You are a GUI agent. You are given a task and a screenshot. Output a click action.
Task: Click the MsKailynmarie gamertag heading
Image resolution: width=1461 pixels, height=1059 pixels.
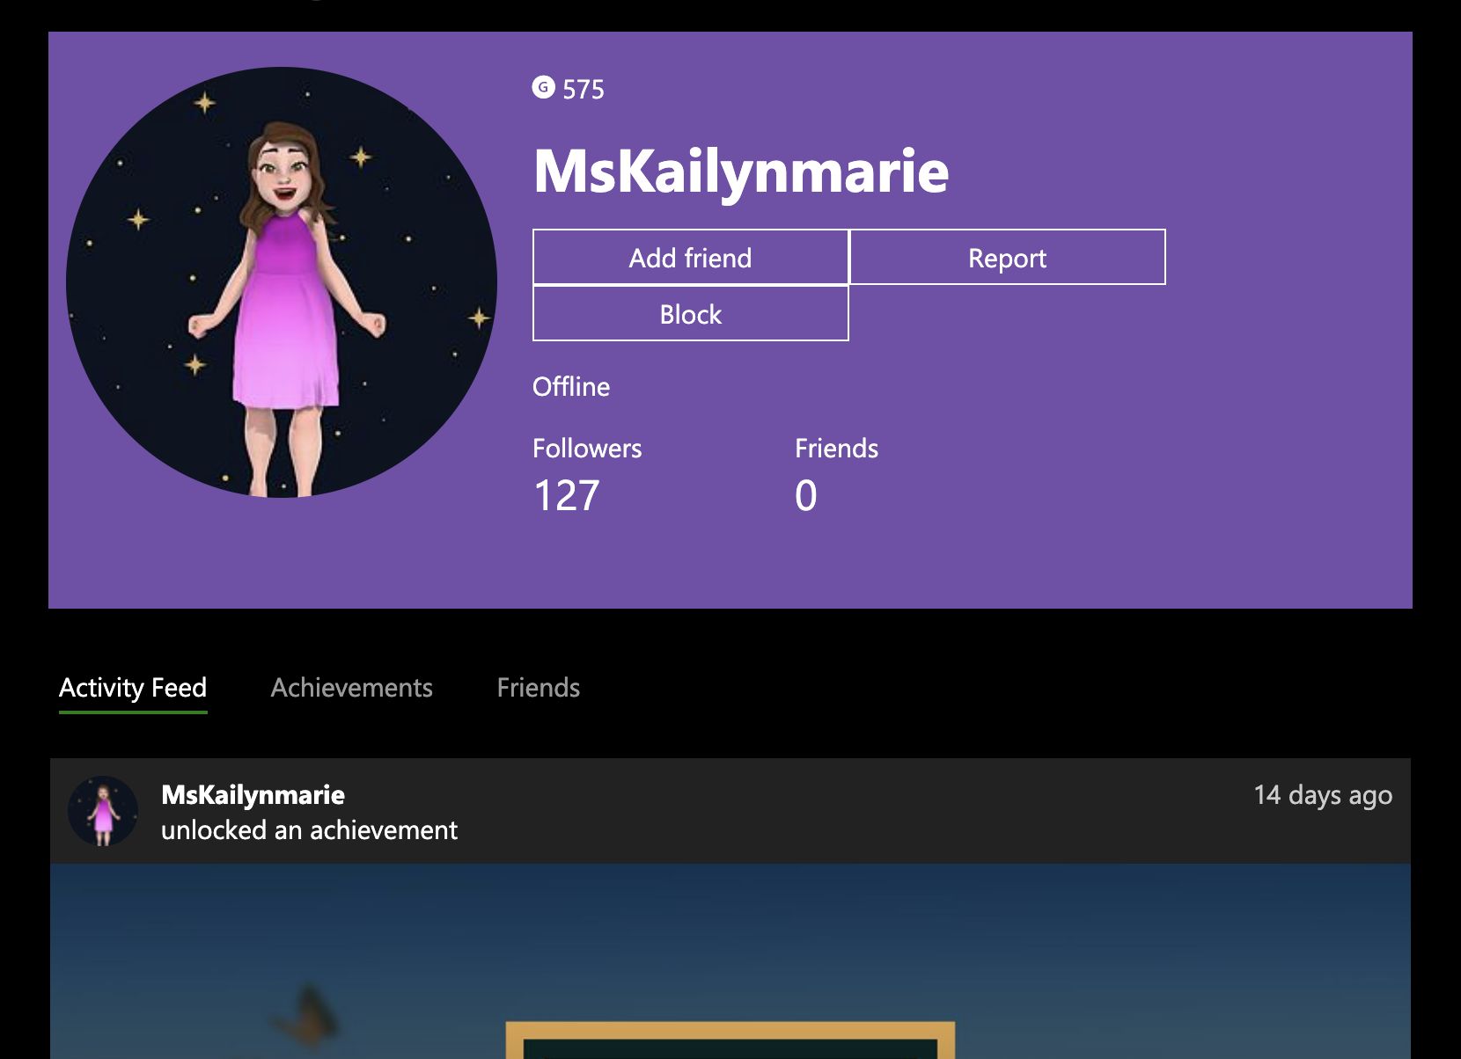(x=741, y=172)
